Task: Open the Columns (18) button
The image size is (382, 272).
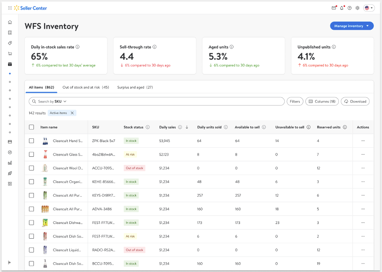Action: point(322,101)
